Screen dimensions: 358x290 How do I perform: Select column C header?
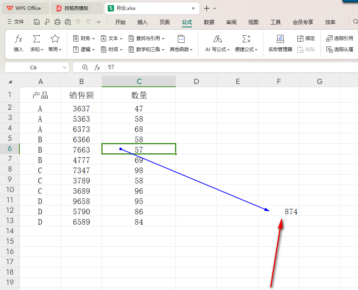tap(139, 82)
